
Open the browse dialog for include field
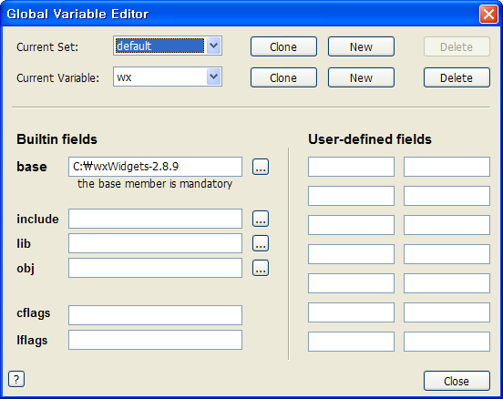(x=261, y=219)
